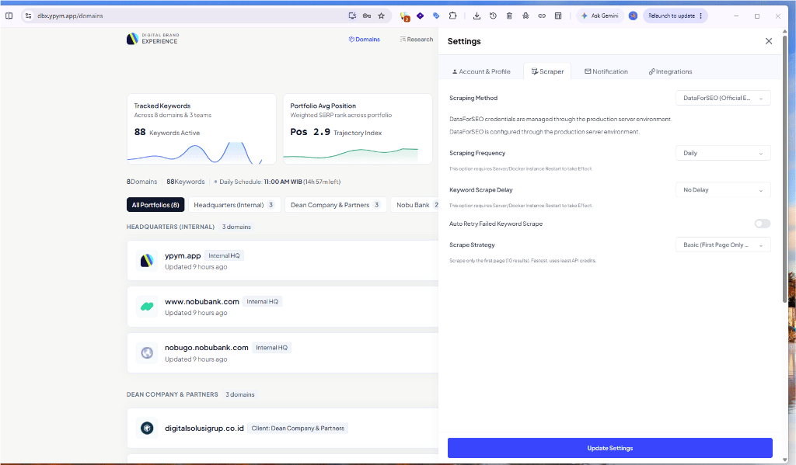796x465 pixels.
Task: Open the password manager key icon
Action: pos(367,16)
